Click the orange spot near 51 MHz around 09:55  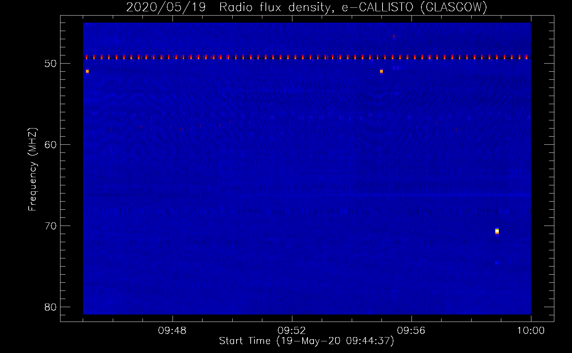[381, 71]
